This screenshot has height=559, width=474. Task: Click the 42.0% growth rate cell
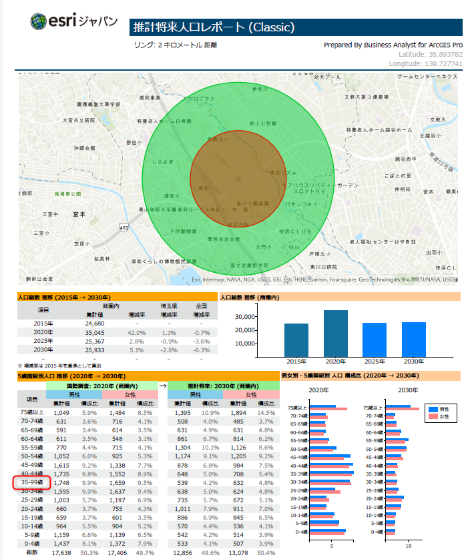(137, 333)
